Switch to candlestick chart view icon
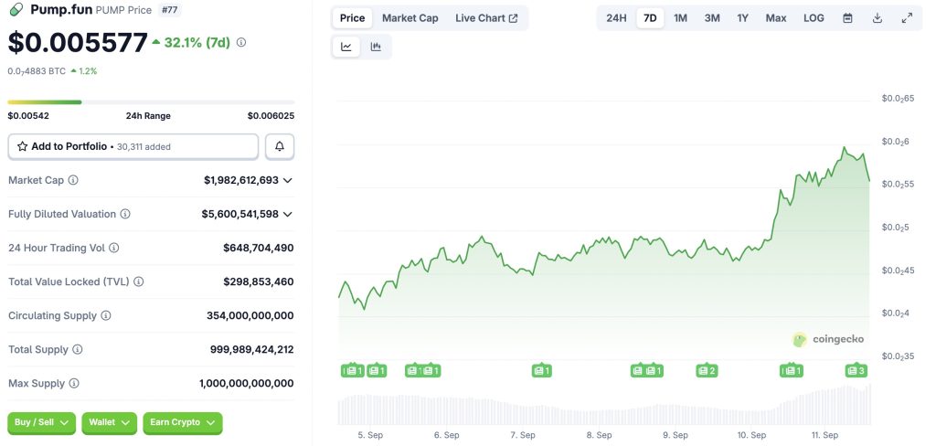The width and height of the screenshot is (936, 446). pyautogui.click(x=376, y=47)
